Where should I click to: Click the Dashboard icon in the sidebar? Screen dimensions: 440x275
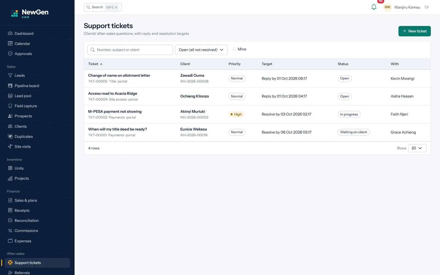coord(10,33)
